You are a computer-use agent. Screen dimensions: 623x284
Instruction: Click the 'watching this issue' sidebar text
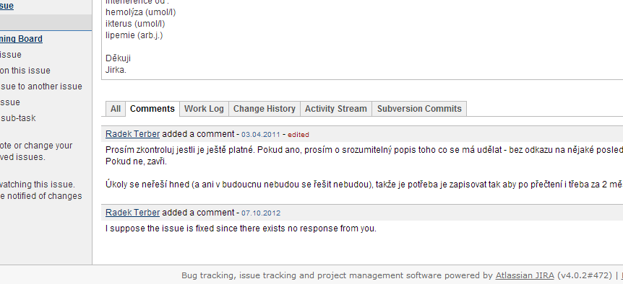(37, 185)
